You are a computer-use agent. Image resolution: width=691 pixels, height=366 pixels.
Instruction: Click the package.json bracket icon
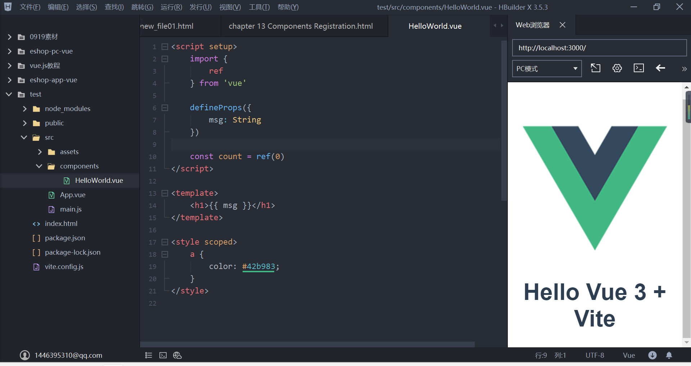[x=36, y=238]
